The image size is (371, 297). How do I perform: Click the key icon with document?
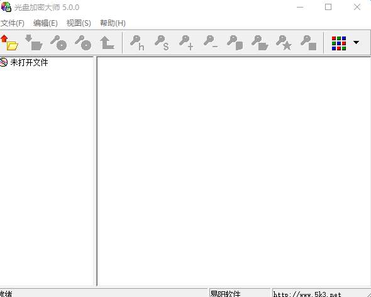[x=235, y=43]
